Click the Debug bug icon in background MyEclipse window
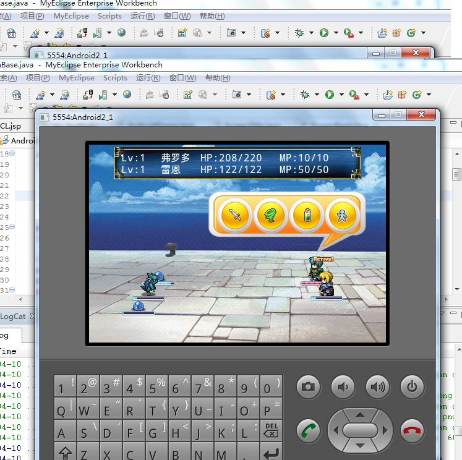This screenshot has height=460, width=462. click(x=299, y=33)
